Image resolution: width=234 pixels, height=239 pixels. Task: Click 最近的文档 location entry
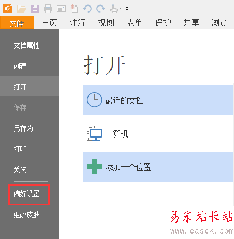[x=158, y=100]
